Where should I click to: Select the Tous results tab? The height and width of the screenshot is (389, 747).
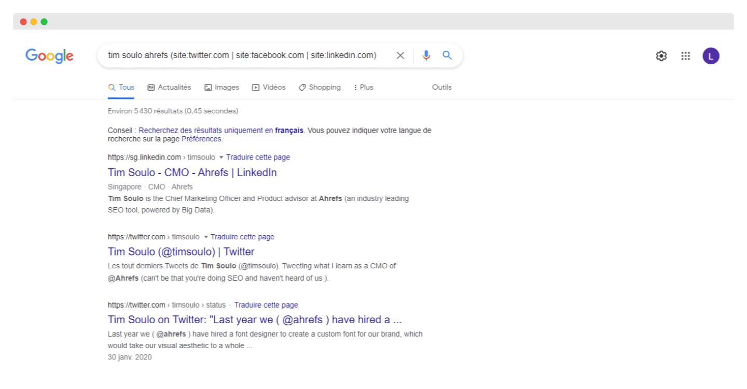point(121,87)
